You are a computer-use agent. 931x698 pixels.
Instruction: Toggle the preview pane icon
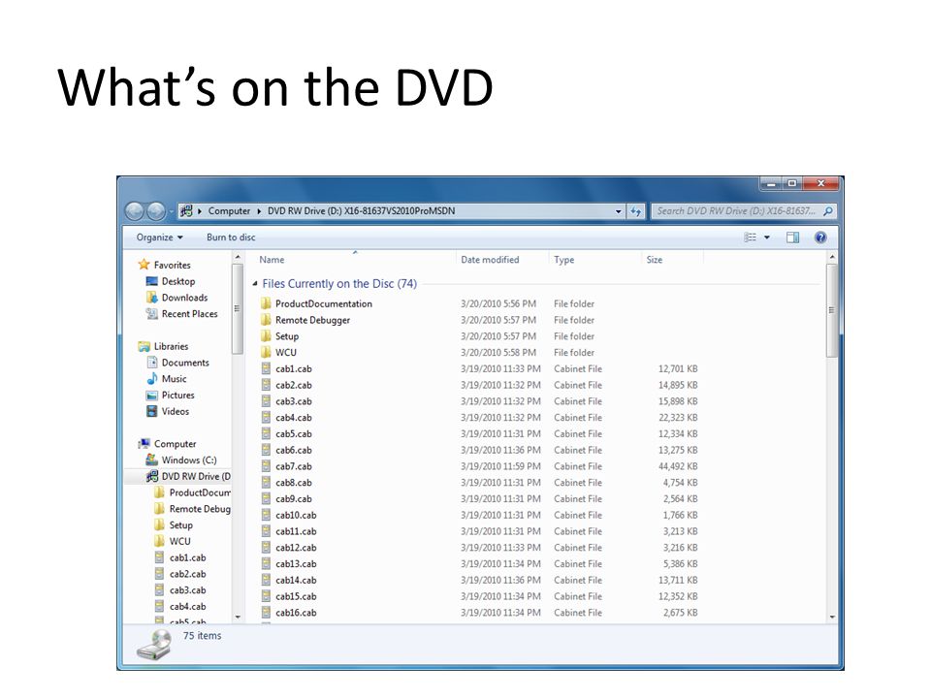(x=792, y=238)
